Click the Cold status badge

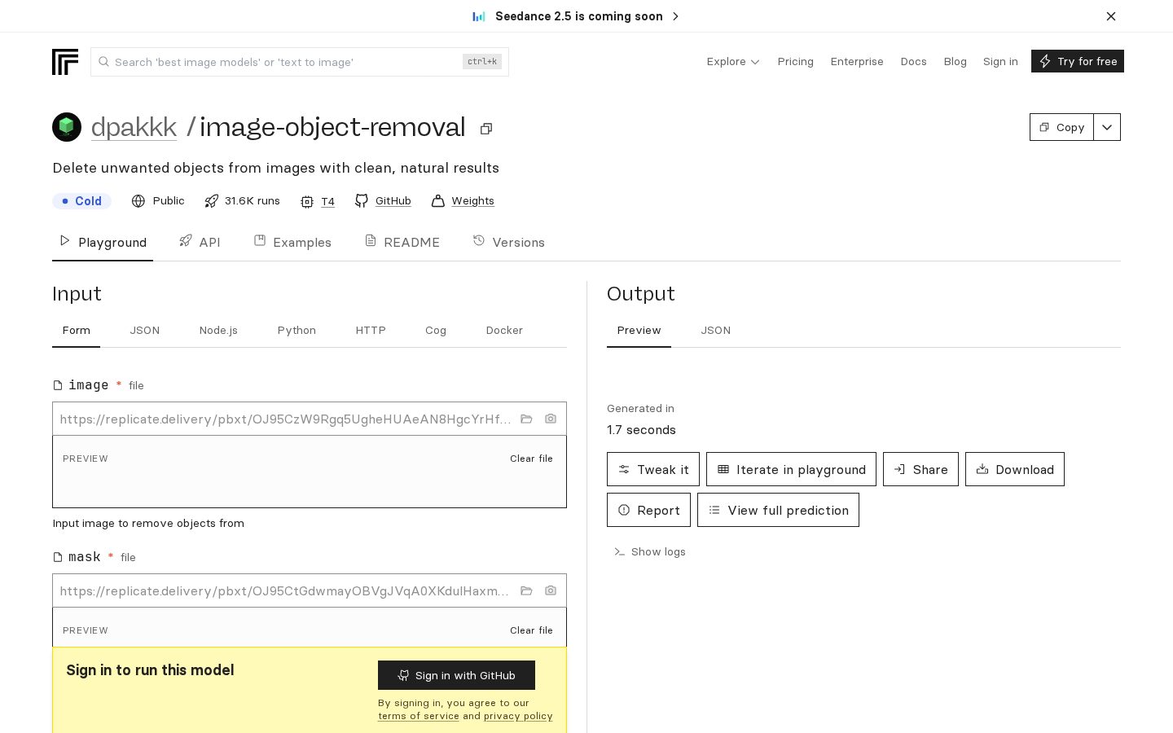click(81, 201)
